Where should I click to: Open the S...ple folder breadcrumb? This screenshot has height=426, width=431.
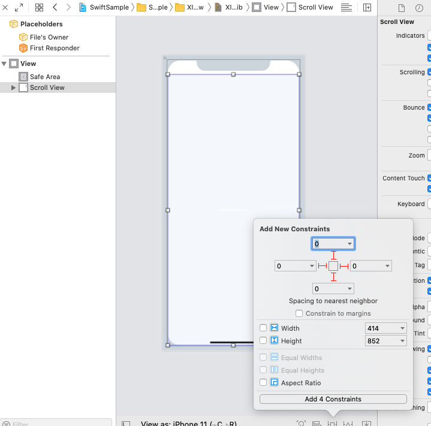152,7
